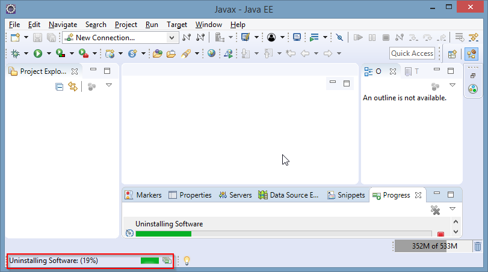Screen dimensions: 488x272
Task: Cancel Uninstalling Software with red stop button
Action: pos(440,234)
